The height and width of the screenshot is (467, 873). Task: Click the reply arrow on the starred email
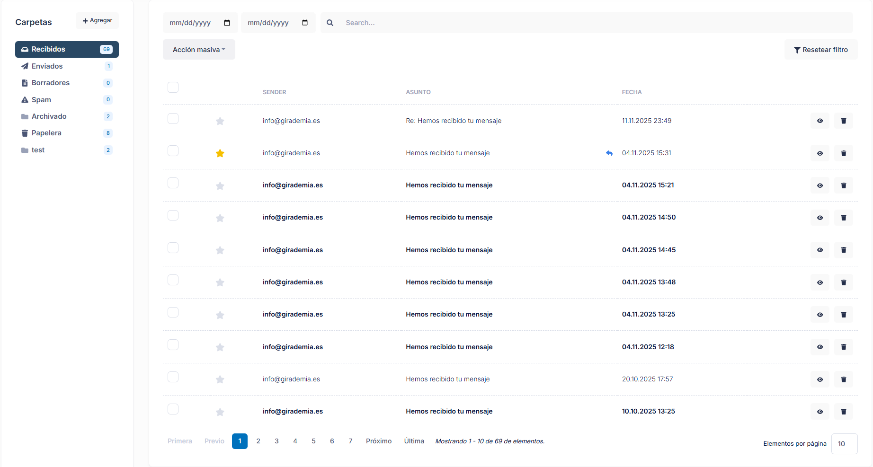point(609,153)
